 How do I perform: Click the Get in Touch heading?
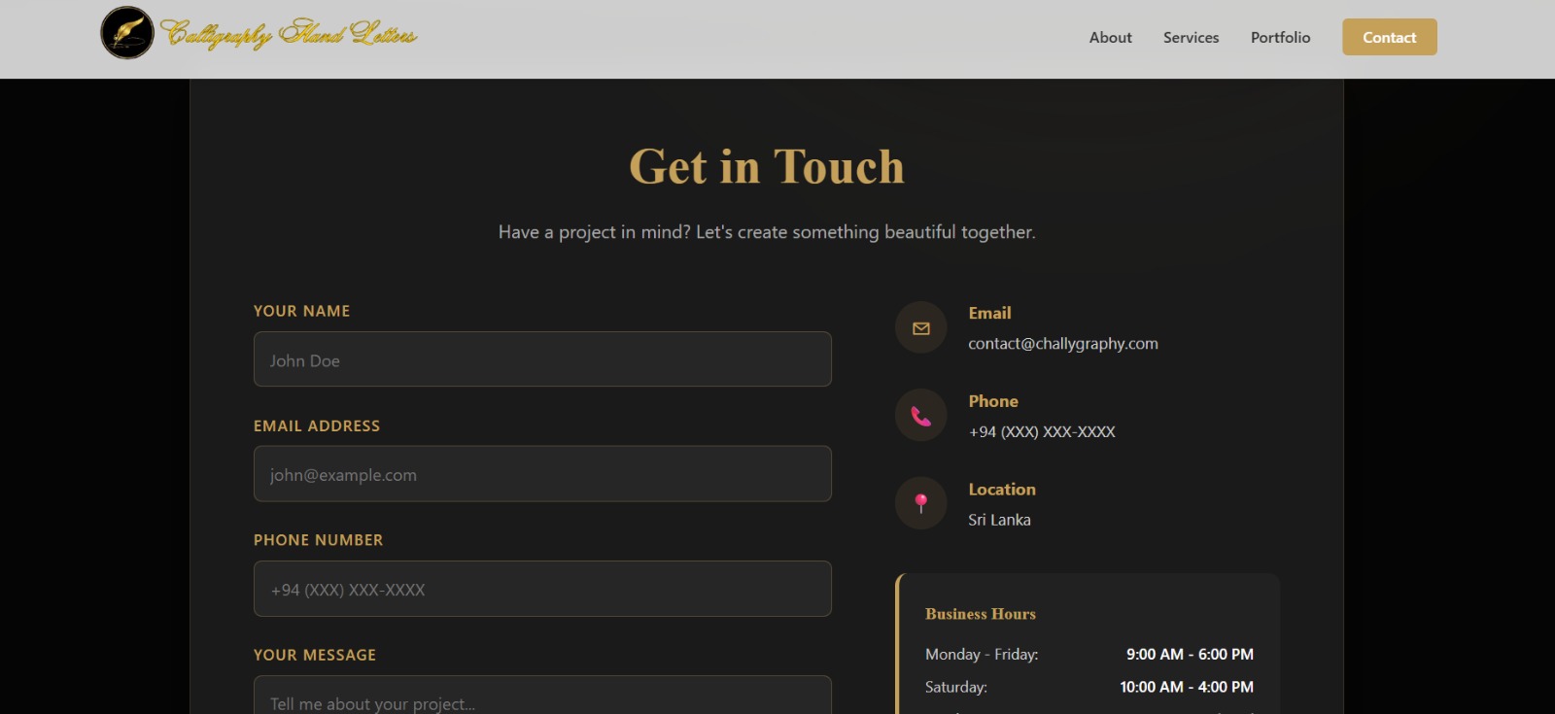click(767, 166)
